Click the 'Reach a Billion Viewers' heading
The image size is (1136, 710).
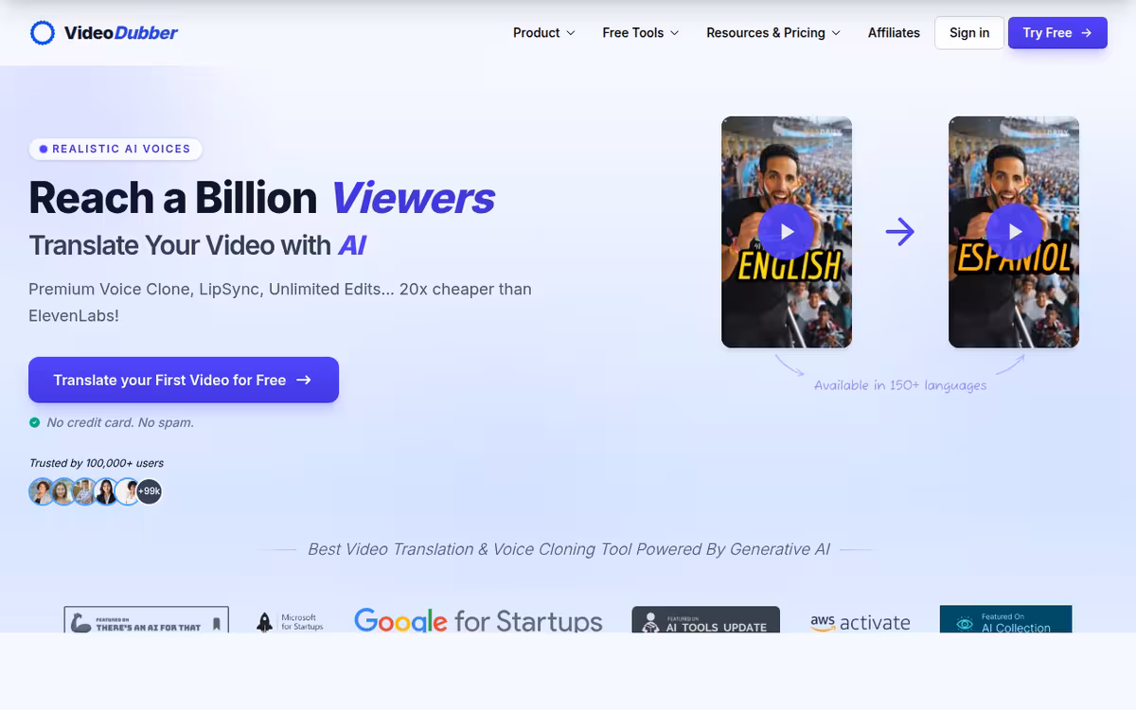[262, 197]
